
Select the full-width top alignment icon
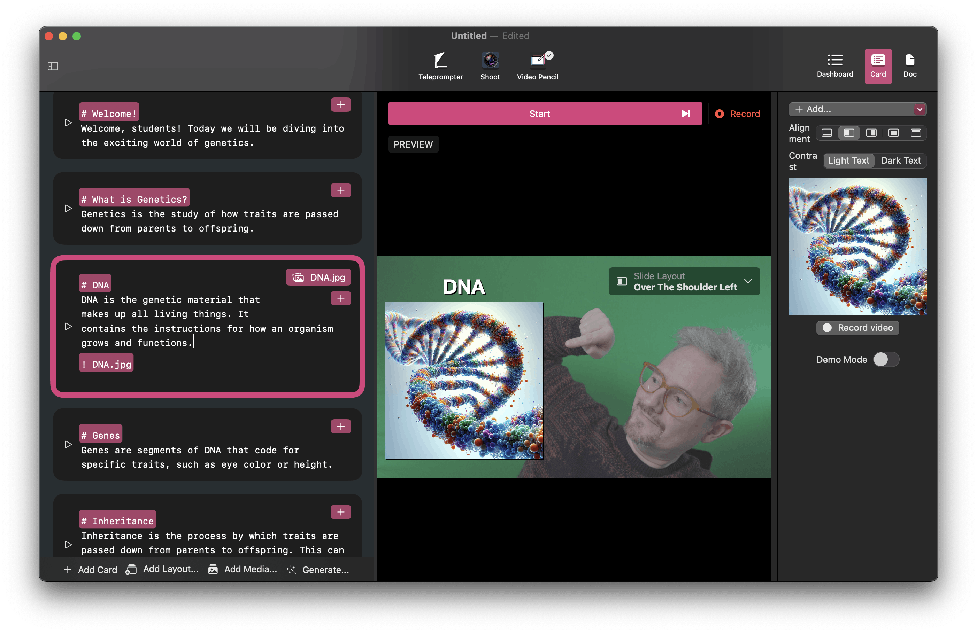[x=915, y=133]
